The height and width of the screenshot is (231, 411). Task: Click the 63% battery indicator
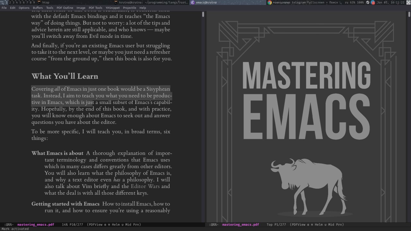click(352, 2)
